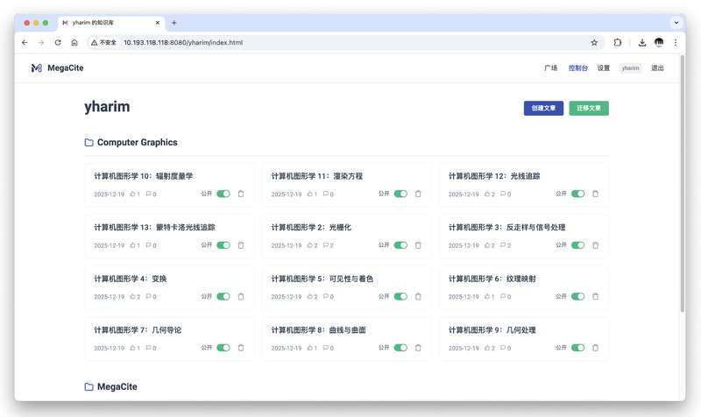
Task: Open Chrome three-dot menu
Action: coord(676,42)
